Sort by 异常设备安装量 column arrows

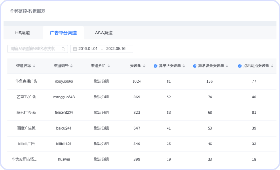(x=227, y=66)
